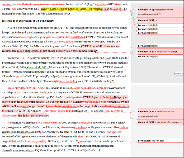184x158 pixels.
Task: Click the struck-through word 'recently'
Action: click(x=116, y=111)
